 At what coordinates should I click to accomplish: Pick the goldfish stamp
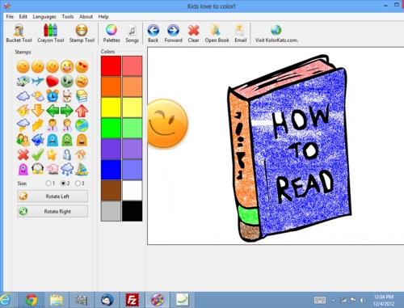(23, 111)
